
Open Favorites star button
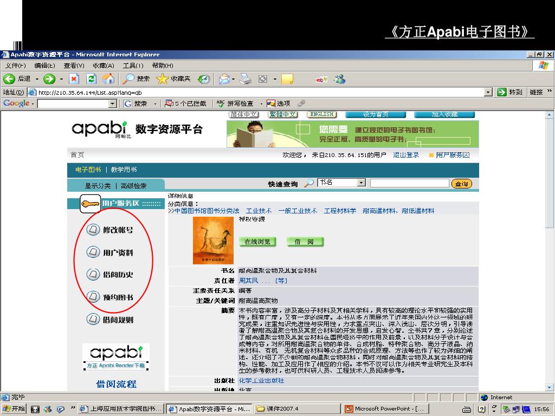[162, 79]
